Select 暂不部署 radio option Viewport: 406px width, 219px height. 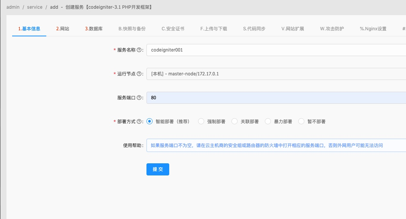301,121
